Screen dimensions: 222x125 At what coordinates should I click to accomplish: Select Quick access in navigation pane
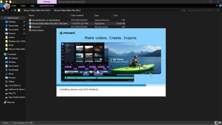pyautogui.click(x=13, y=18)
